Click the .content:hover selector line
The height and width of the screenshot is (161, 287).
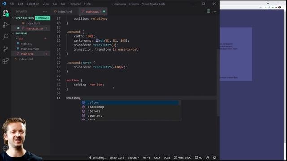[x=81, y=63]
